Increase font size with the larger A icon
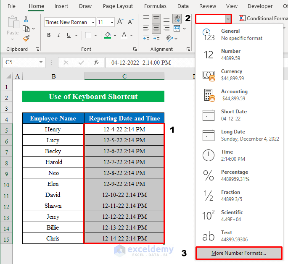 pos(121,22)
